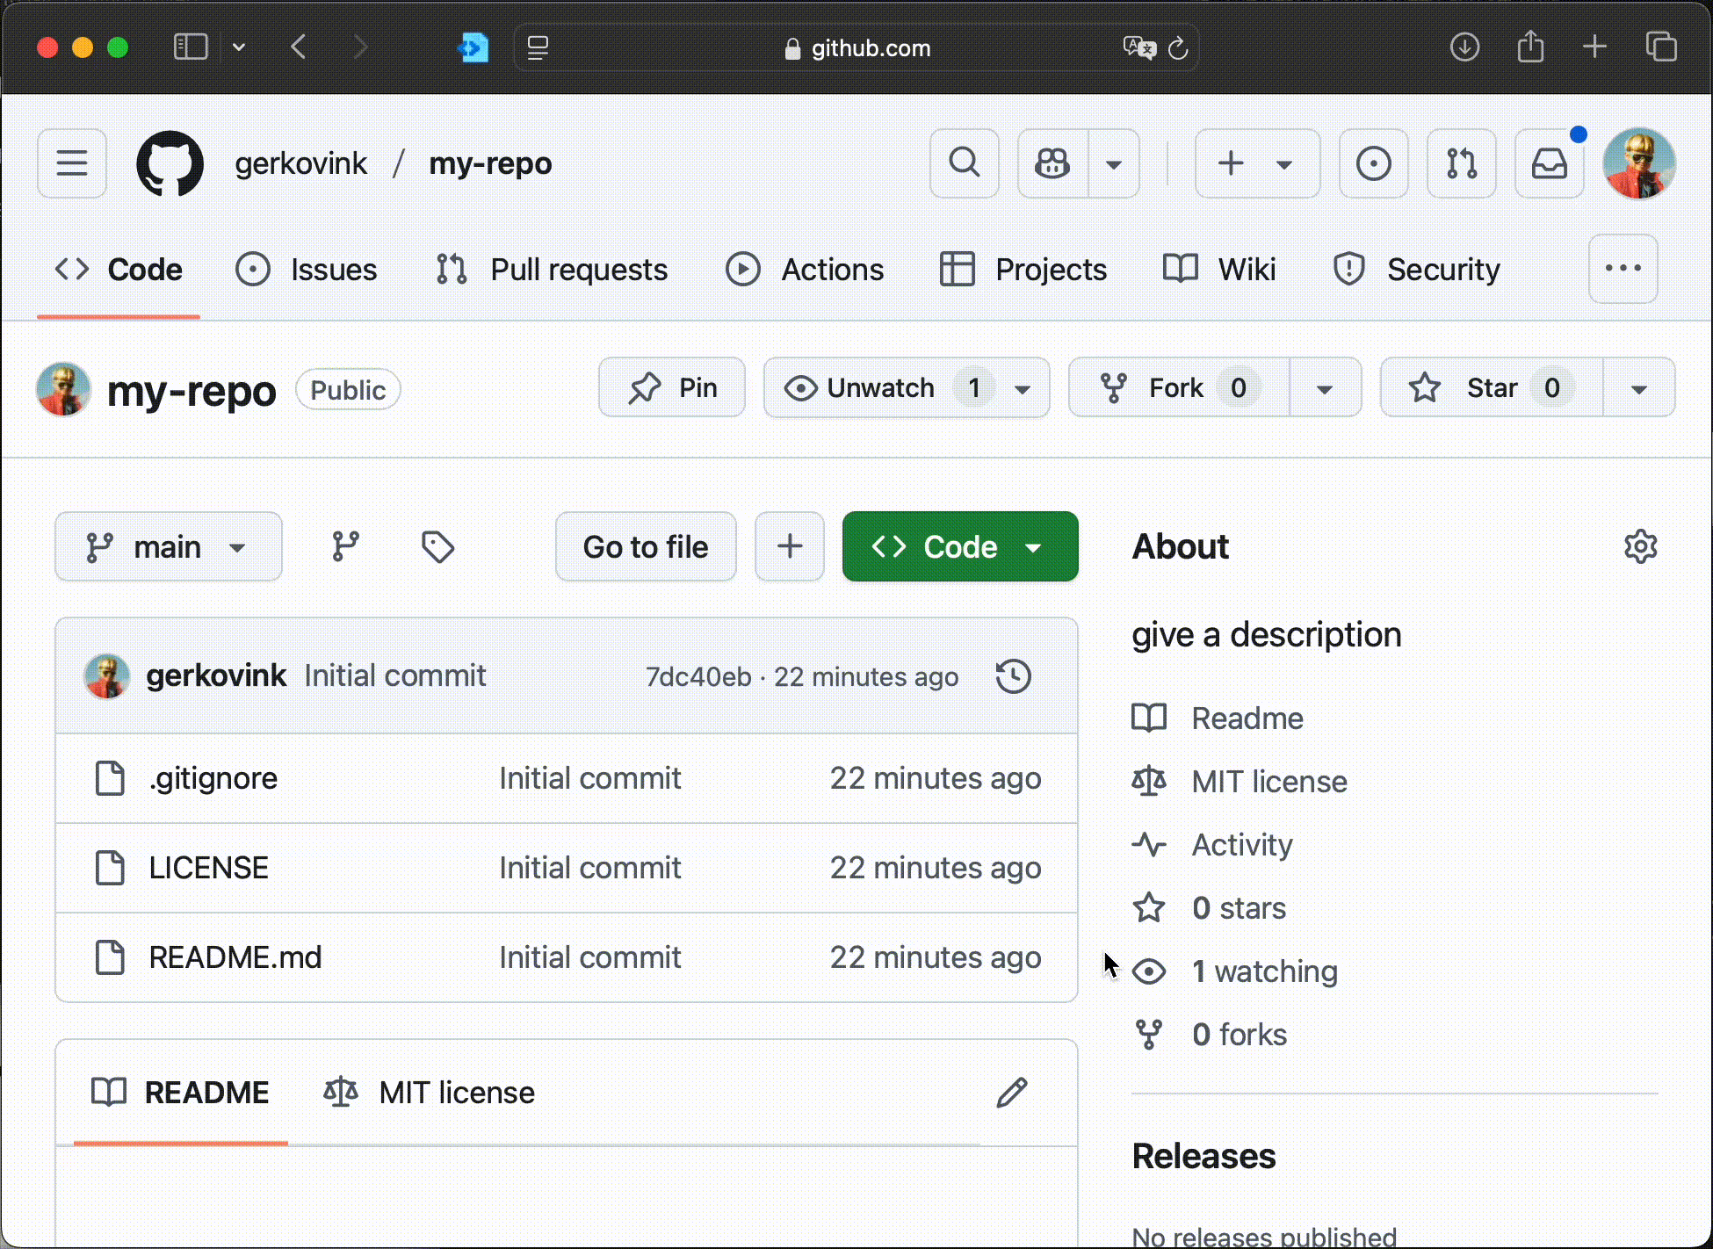Image resolution: width=1713 pixels, height=1249 pixels.
Task: Go back in Safari
Action: click(x=299, y=47)
